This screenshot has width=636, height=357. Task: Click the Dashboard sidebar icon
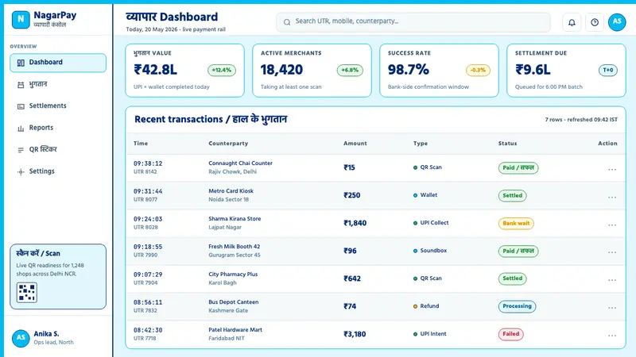click(x=21, y=63)
